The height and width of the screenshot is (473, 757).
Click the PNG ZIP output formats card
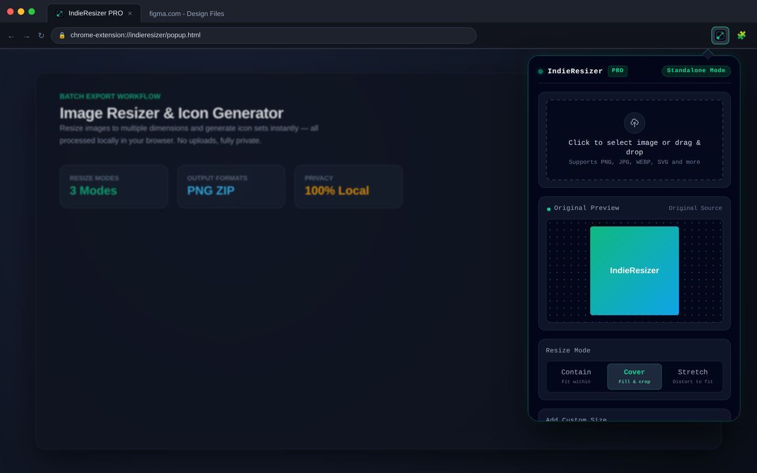[x=231, y=186]
